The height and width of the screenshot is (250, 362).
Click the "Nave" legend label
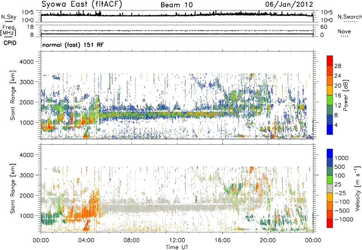pos(344,31)
